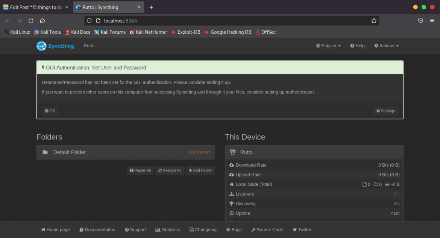Open the English language dropdown
The image size is (440, 238).
tap(328, 45)
